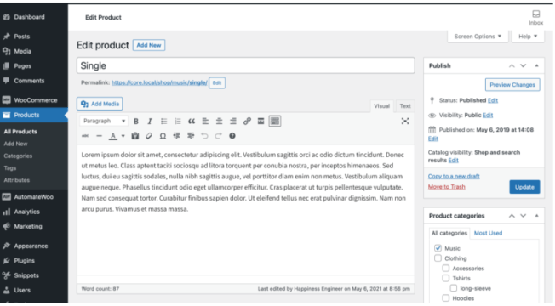Select the Most Used tab
Screen dimensions: 555x306
tap(488, 233)
